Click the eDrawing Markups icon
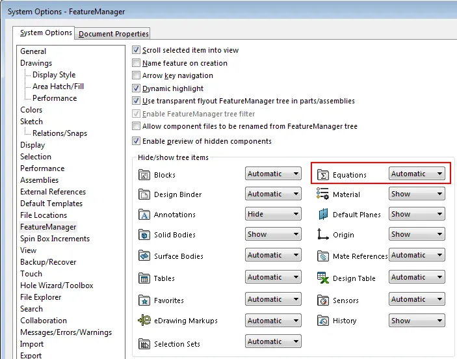The image size is (457, 359). click(x=144, y=321)
